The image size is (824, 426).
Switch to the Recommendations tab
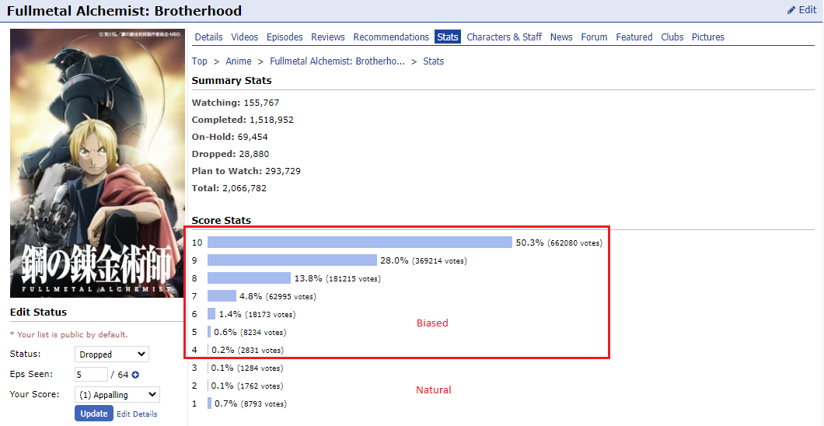391,37
